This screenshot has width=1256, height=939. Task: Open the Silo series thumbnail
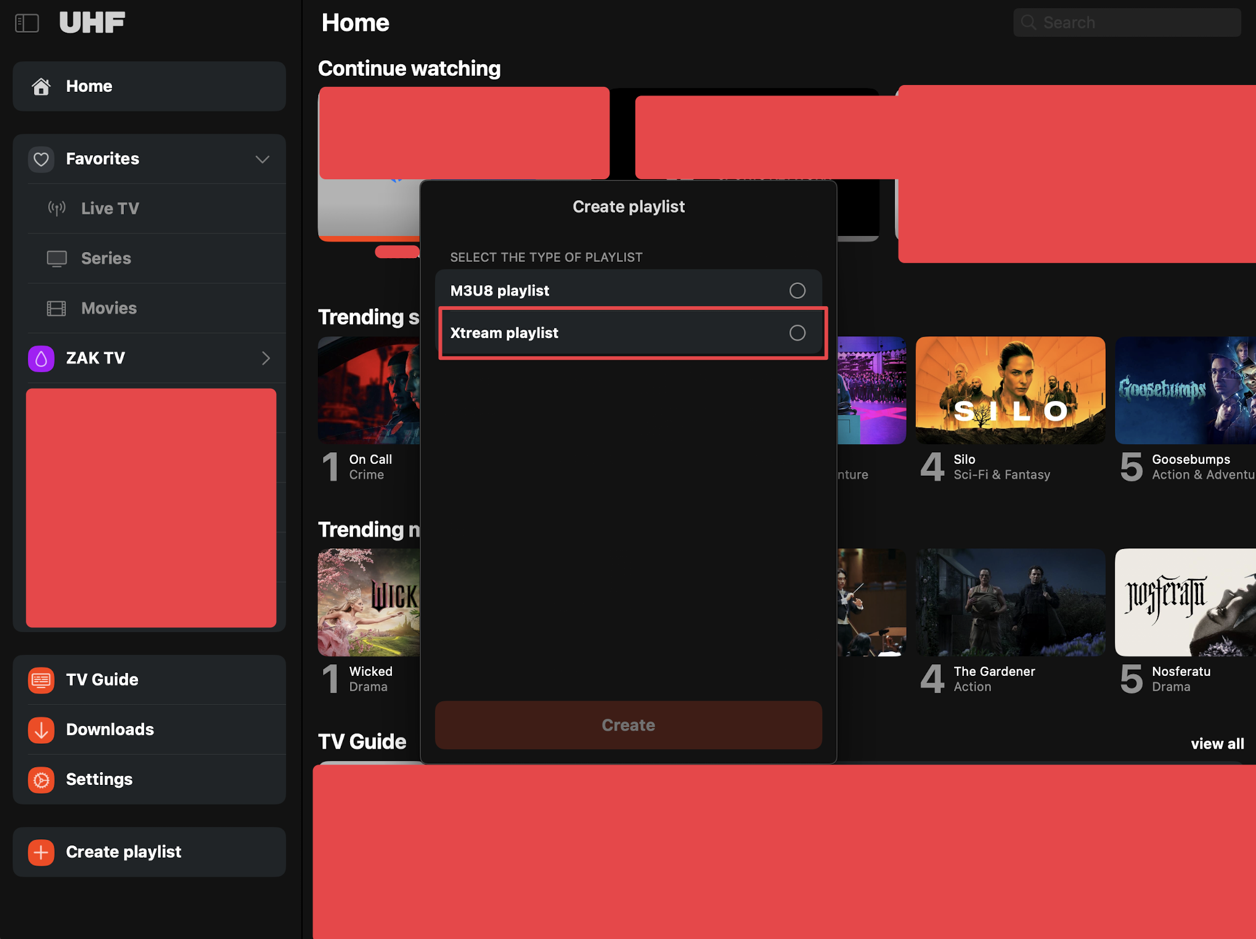click(1010, 390)
